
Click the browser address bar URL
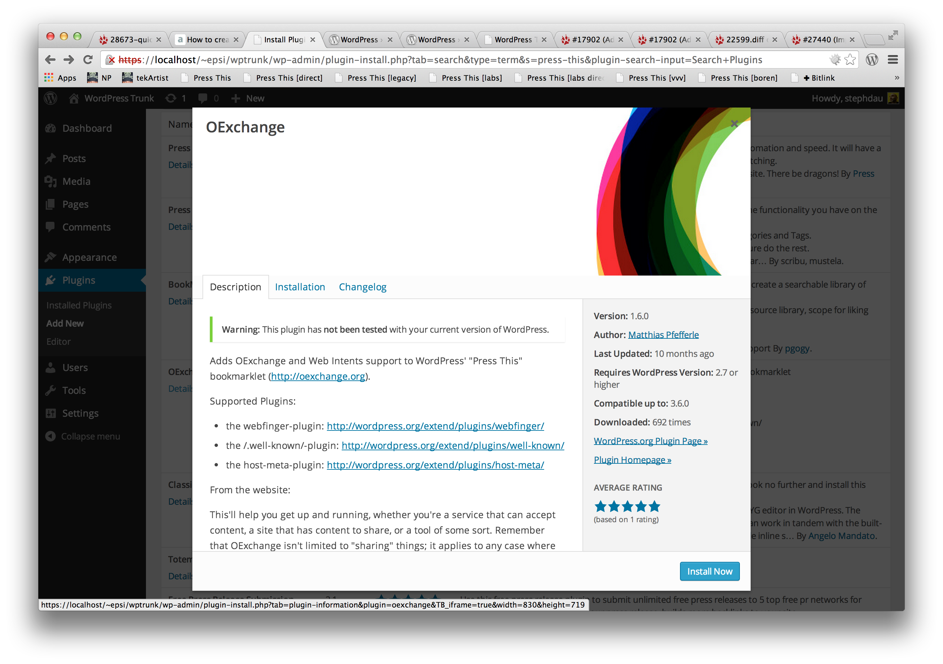(x=452, y=60)
